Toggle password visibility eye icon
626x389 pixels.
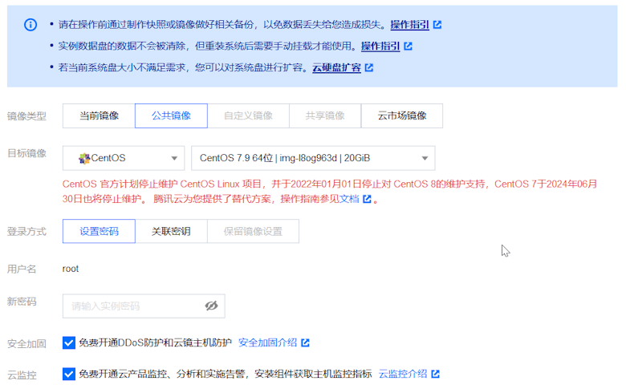[x=212, y=306]
